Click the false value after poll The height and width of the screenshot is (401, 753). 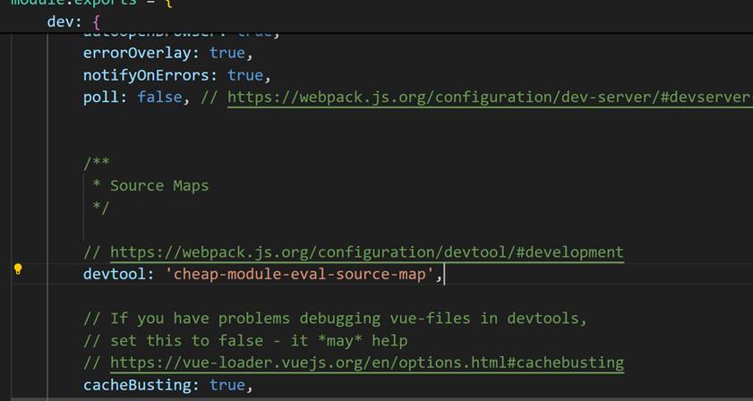[x=159, y=98]
